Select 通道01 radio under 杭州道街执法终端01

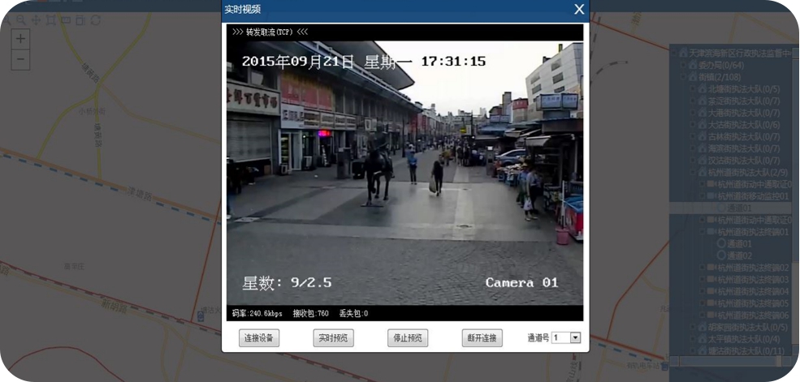click(720, 243)
